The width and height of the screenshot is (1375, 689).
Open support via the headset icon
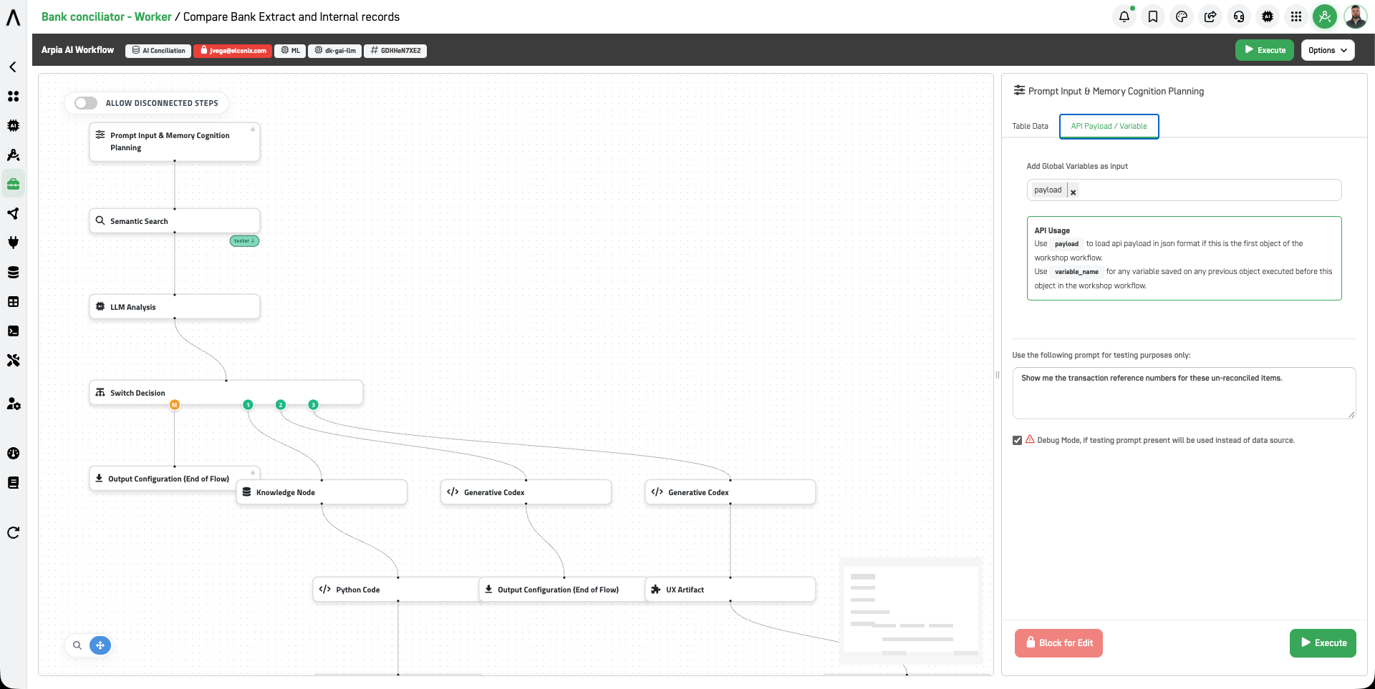tap(1239, 16)
